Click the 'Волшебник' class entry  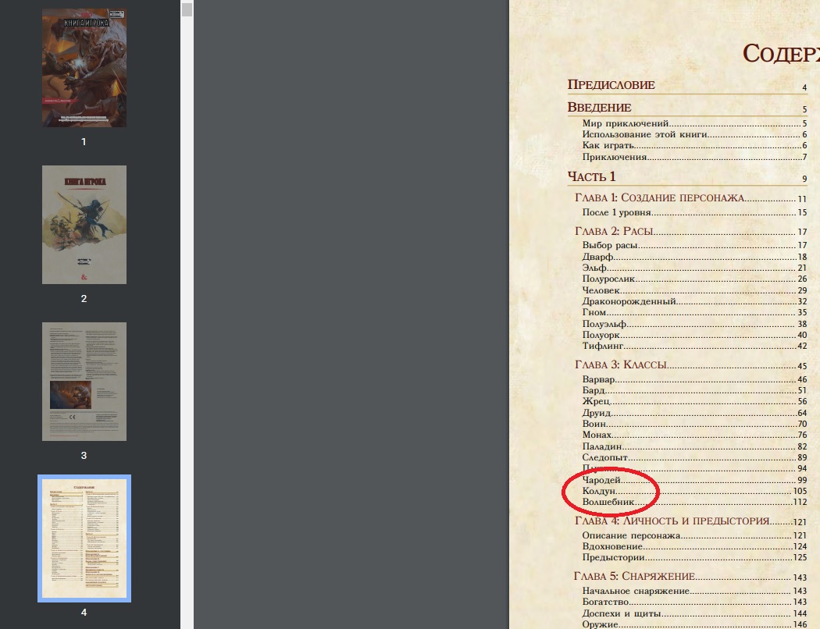608,502
